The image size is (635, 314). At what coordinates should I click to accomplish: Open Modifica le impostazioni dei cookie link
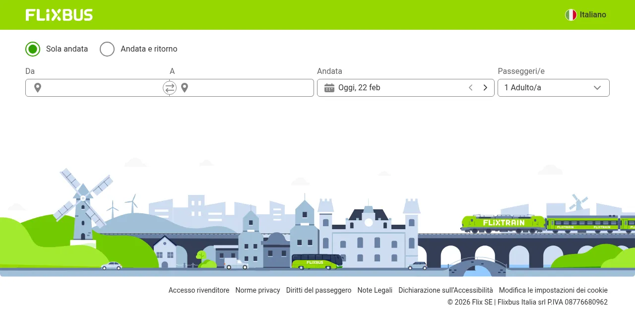553,290
